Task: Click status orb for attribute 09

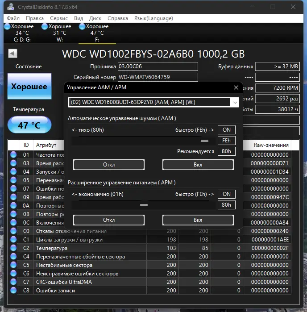Action: point(13,197)
